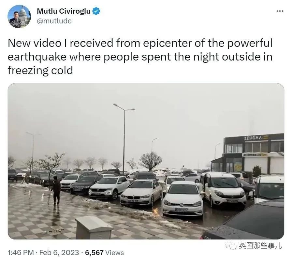The width and height of the screenshot is (291, 258).
Task: Click the walking pedestrian in the video
Action: pos(56,190)
